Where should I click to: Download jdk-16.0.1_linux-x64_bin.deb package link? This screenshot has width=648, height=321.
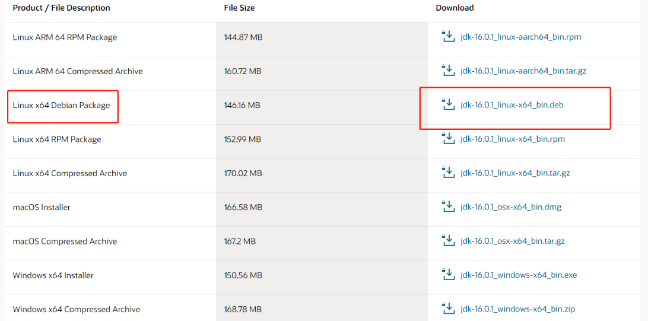coord(512,105)
